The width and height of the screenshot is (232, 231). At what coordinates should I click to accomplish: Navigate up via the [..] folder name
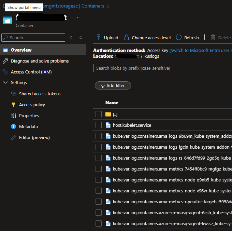pos(115,114)
